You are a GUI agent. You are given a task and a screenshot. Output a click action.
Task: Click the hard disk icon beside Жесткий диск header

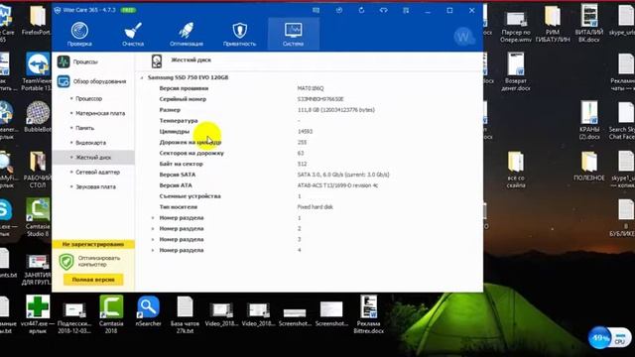click(157, 61)
